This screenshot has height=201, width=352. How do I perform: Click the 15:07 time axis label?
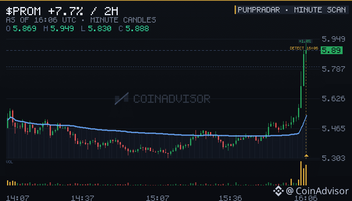tap(157, 198)
